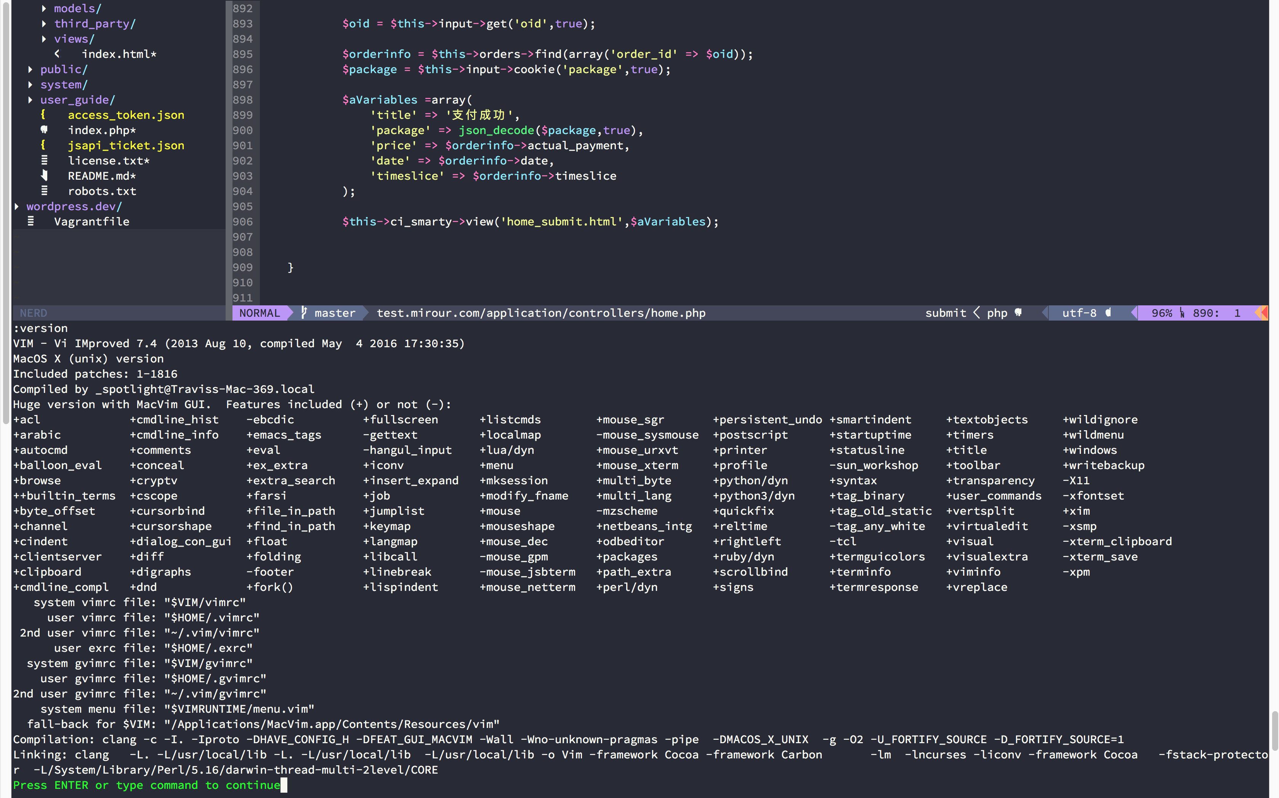The height and width of the screenshot is (798, 1279).
Task: Expand the user_guide/ folder arrow
Action: (30, 100)
